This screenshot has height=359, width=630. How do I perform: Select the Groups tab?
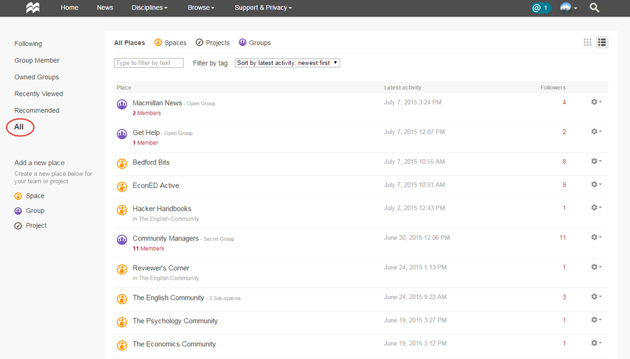point(255,42)
